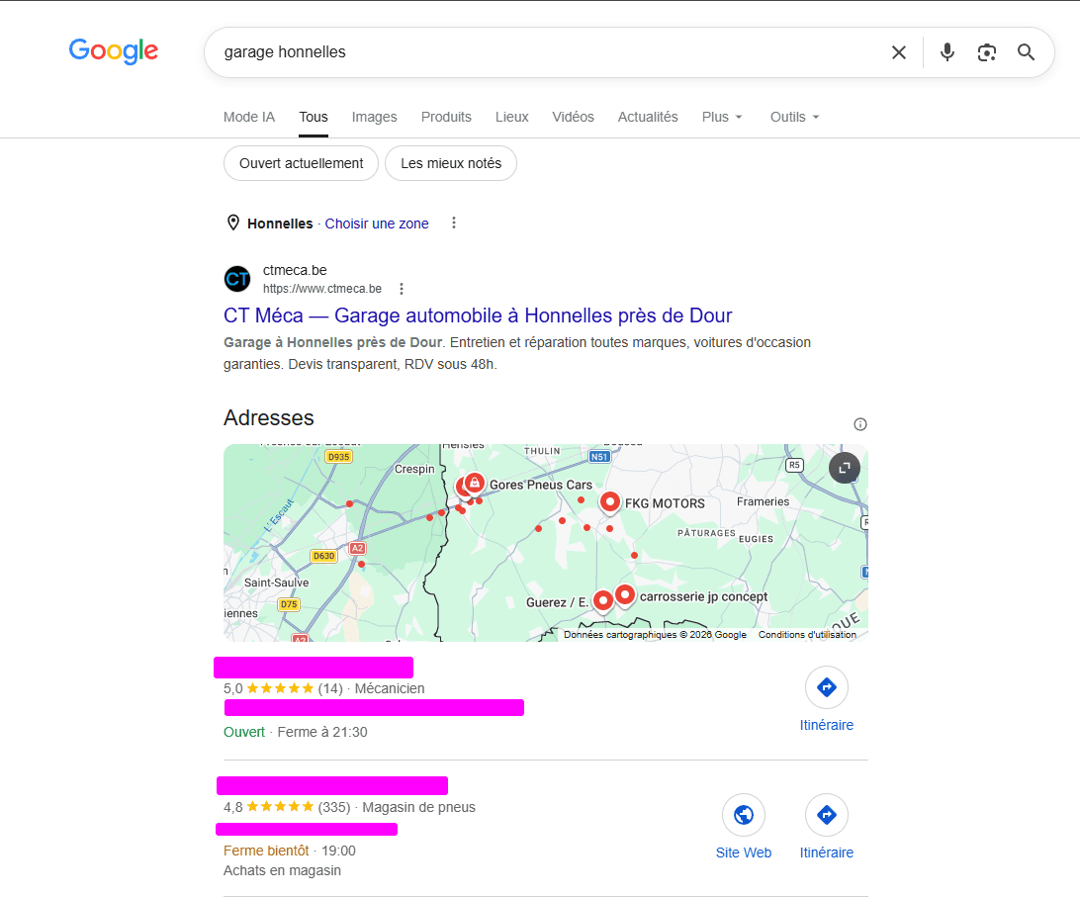Start voice search with microphone icon
This screenshot has height=897, width=1080.
[x=947, y=52]
